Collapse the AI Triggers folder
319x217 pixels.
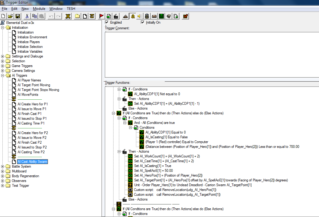click(2, 75)
